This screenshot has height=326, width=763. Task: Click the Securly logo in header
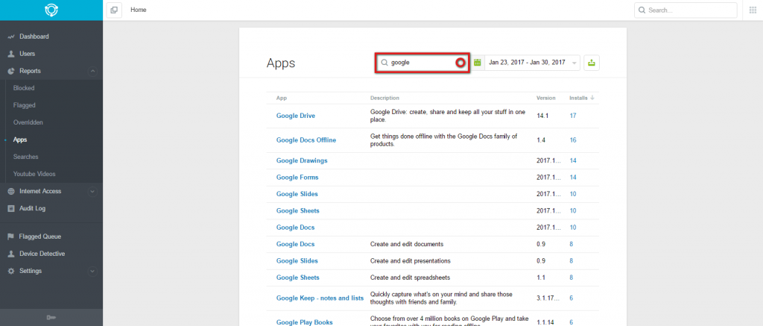point(51,10)
